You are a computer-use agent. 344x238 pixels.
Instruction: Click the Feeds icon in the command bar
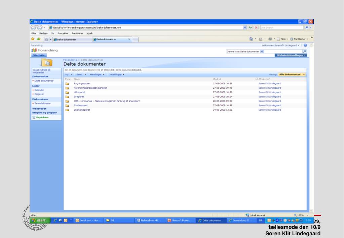point(260,39)
